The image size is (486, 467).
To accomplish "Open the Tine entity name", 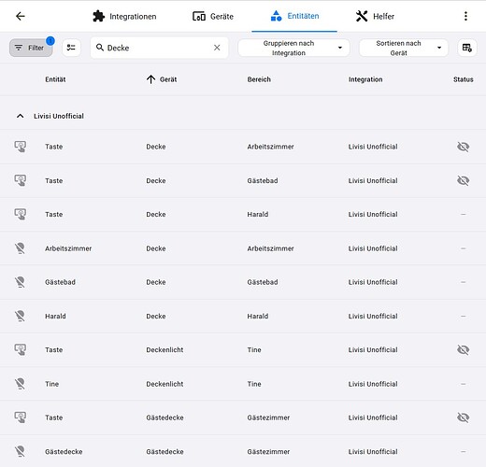I will [51, 384].
